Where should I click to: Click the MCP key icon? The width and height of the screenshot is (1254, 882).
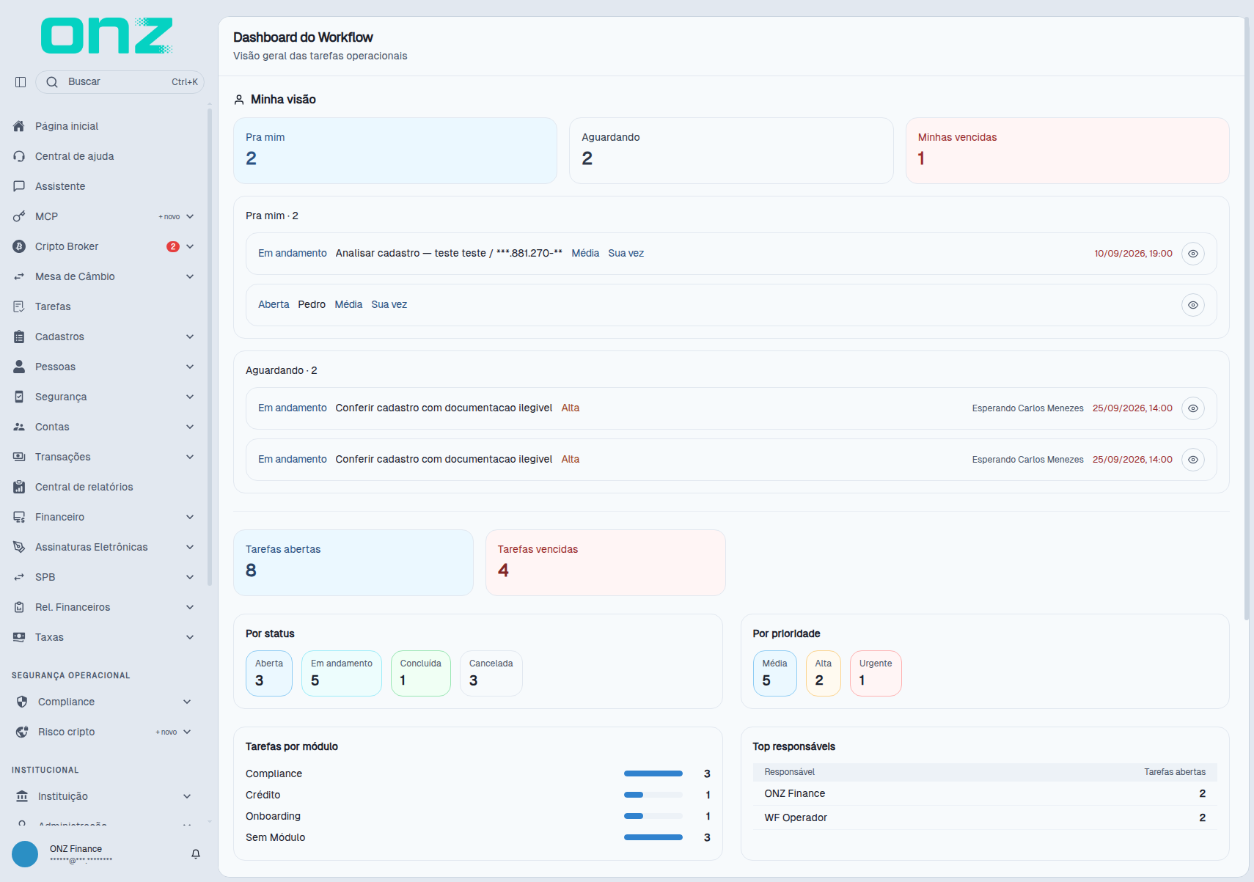coord(19,216)
